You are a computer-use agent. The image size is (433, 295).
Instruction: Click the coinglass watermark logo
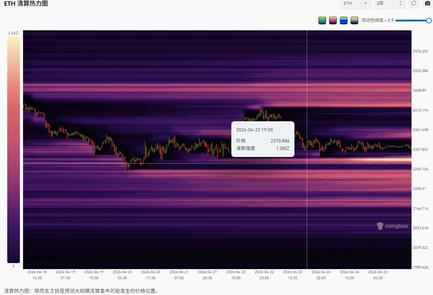(392, 226)
